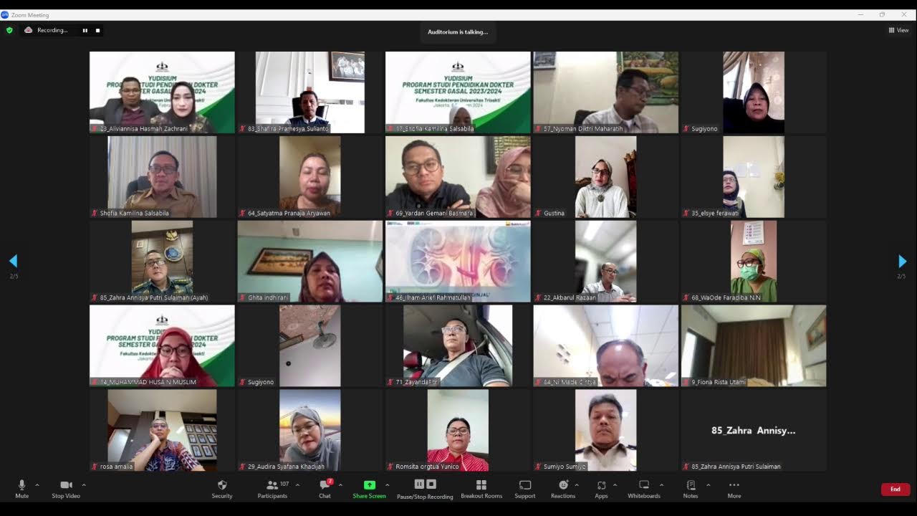The height and width of the screenshot is (516, 917).
Task: Click the green Share Screen button
Action: click(x=370, y=488)
